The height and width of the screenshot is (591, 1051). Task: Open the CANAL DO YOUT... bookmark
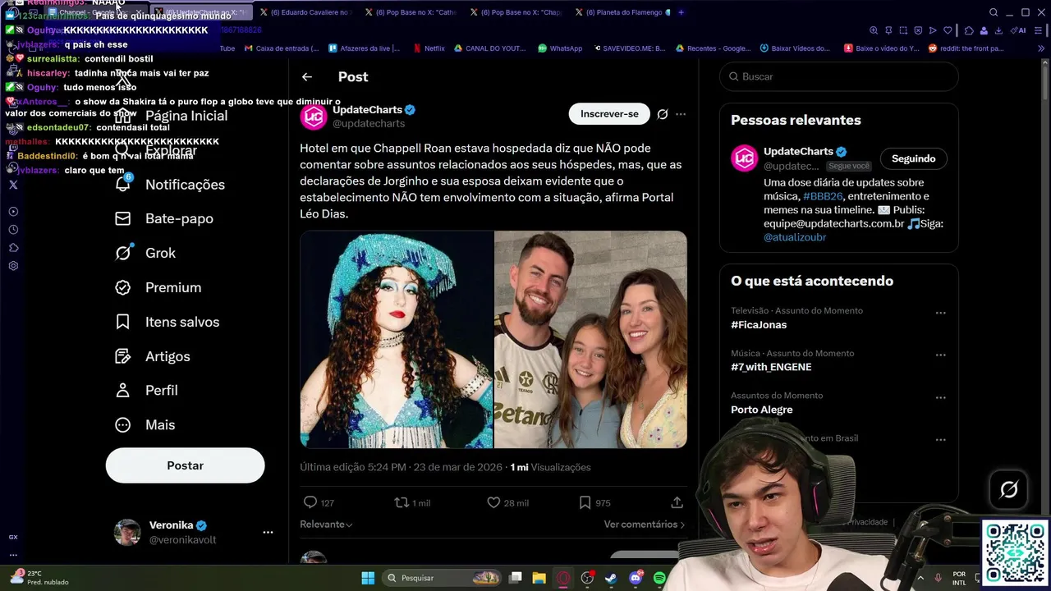tap(489, 48)
